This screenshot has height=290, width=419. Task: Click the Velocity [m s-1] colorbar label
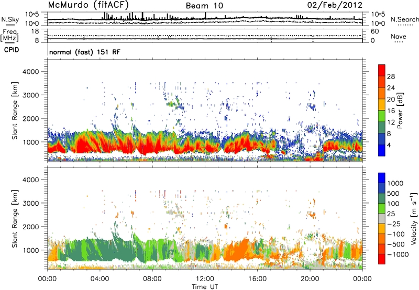414,219
